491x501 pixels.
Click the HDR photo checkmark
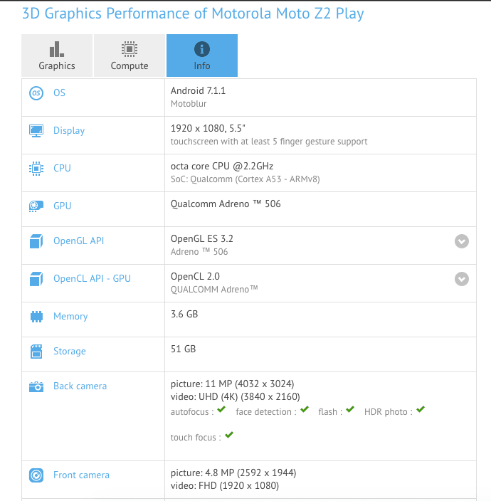tap(421, 409)
